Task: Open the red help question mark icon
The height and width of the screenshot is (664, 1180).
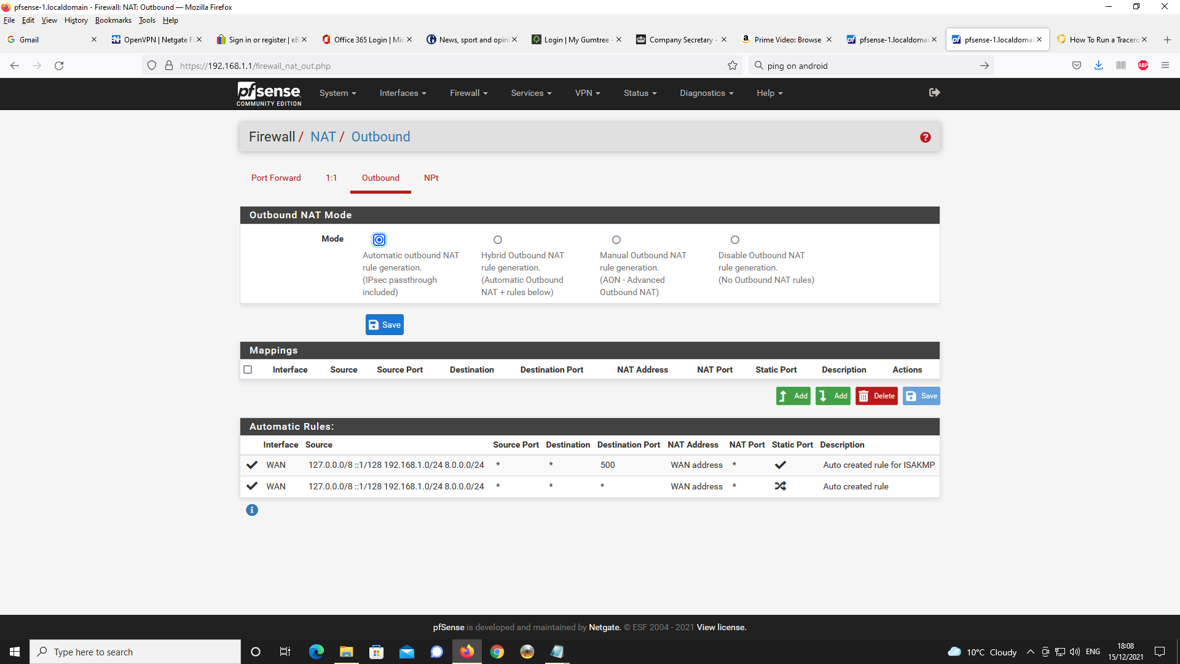Action: pos(925,137)
